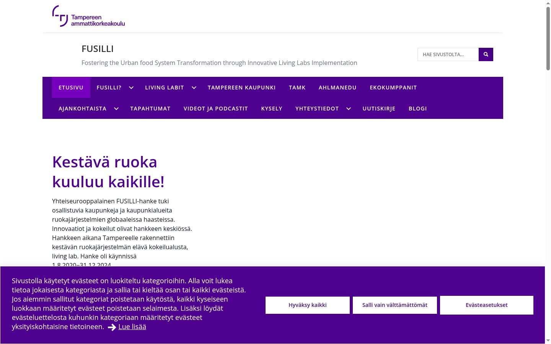The width and height of the screenshot is (551, 344).
Task: Open the Kysely menu item
Action: 272,109
